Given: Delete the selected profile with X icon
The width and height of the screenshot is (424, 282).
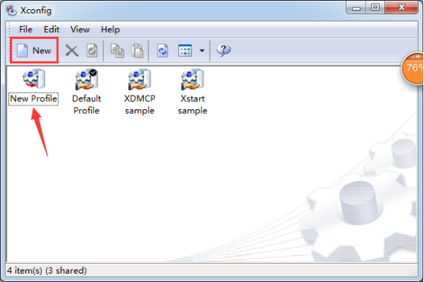Looking at the screenshot, I should (x=72, y=50).
